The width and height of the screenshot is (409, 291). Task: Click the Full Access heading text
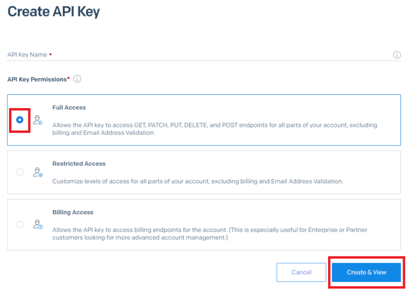69,108
